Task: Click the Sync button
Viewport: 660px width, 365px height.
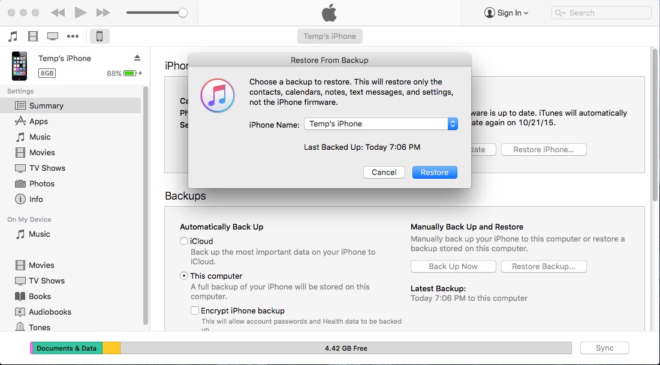Action: click(605, 348)
